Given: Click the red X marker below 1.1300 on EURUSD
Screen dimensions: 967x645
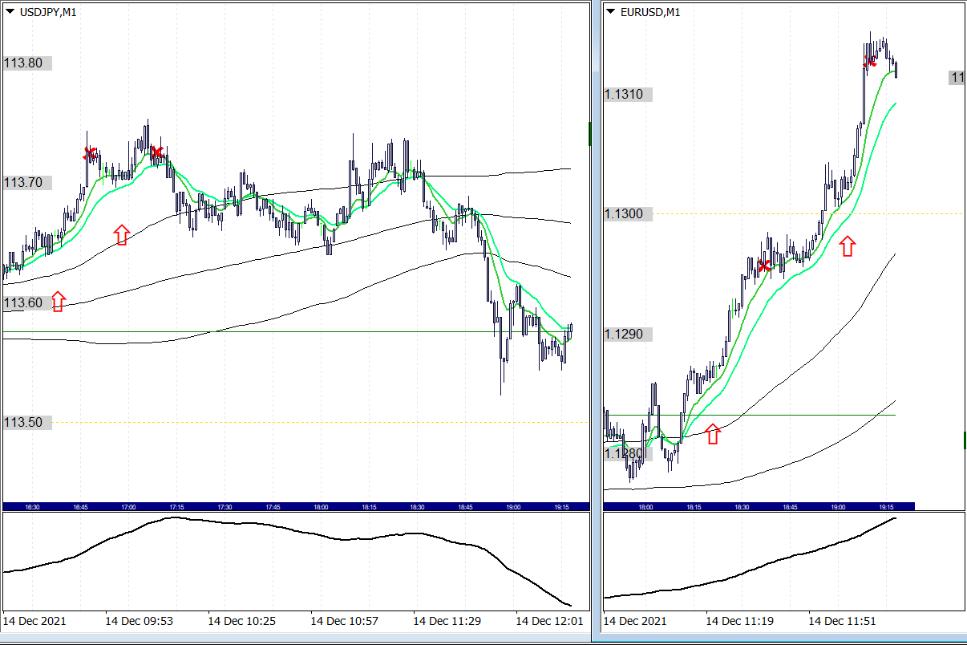Looking at the screenshot, I should click(x=765, y=266).
